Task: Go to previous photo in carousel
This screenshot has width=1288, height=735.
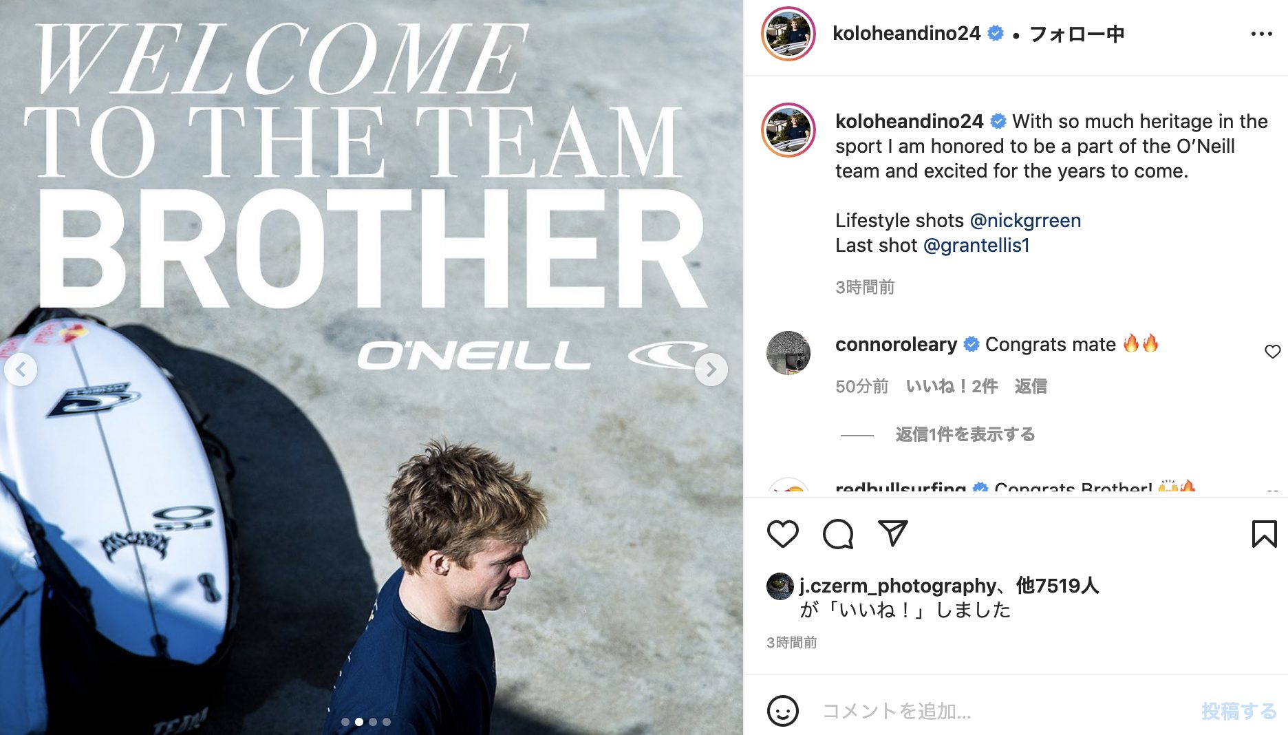Action: coord(21,370)
